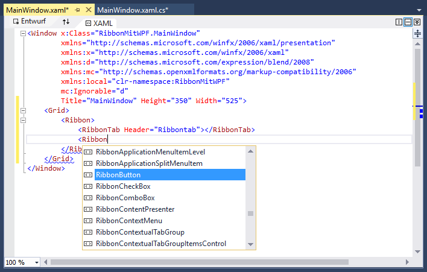Pick RibbonCheckBox from the completion list
This screenshot has height=272, width=427.
[164, 186]
